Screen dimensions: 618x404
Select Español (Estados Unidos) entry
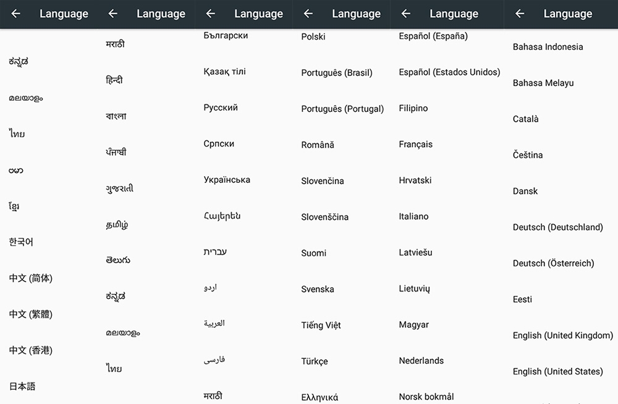[449, 72]
